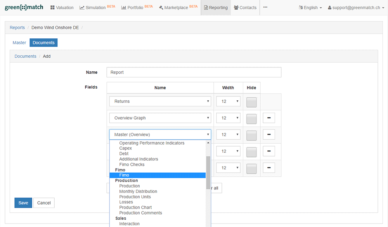
Task: Open Portfolio via its bar-chart icon
Action: tap(123, 8)
